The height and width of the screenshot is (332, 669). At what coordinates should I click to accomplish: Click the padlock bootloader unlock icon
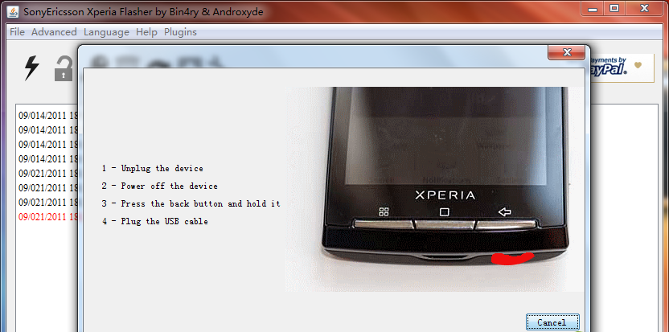(x=64, y=69)
